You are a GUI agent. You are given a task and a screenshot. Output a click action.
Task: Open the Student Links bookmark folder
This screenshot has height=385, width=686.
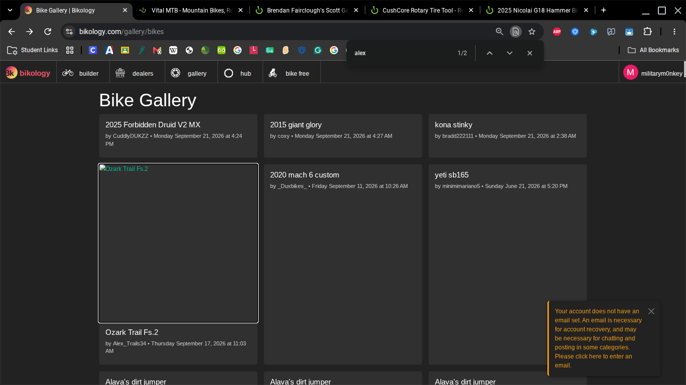point(33,50)
